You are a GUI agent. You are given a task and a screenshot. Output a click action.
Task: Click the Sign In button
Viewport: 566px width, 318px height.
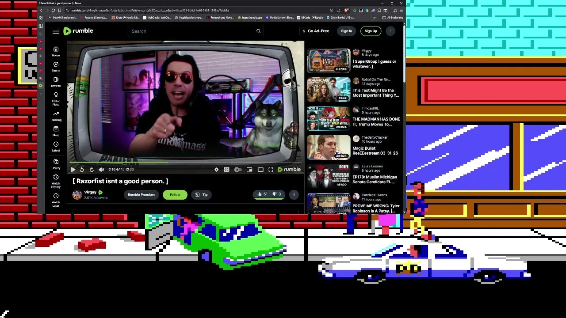[346, 31]
